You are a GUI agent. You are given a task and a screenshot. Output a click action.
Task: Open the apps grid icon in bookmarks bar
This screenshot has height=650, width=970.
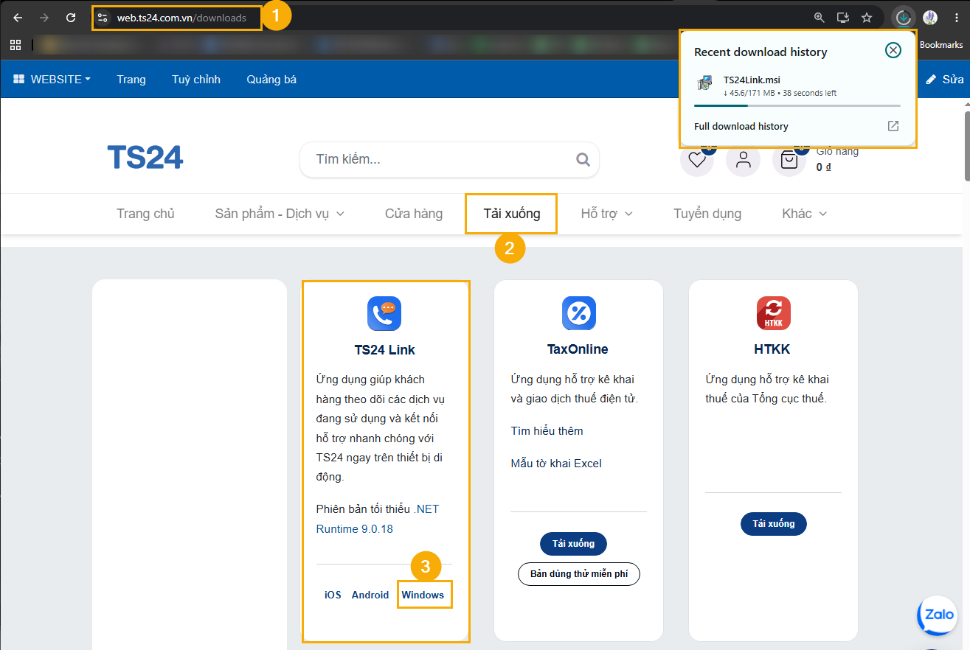[15, 45]
